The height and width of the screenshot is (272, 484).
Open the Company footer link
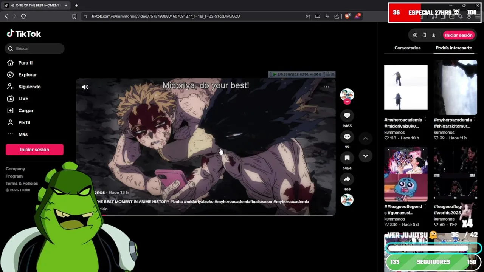(x=15, y=169)
